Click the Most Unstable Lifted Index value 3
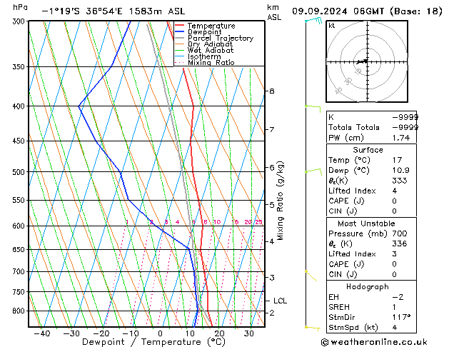The height and width of the screenshot is (347, 449). [395, 254]
